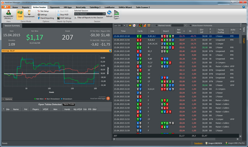Sort open tables by VP$IP

pos(45,109)
